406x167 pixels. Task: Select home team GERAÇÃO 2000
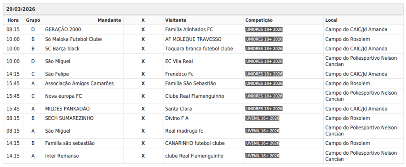click(x=63, y=30)
